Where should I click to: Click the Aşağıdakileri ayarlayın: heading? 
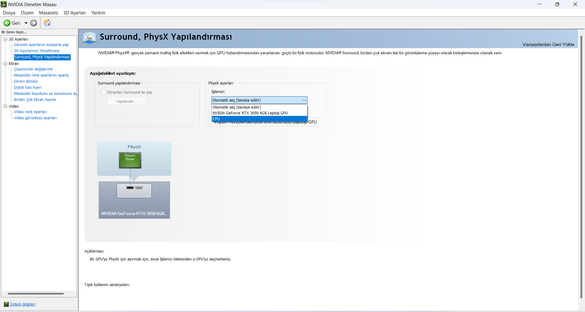pos(113,74)
